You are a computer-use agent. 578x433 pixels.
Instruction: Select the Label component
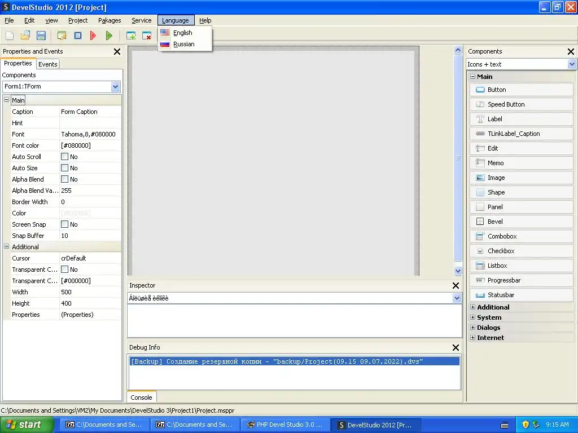pyautogui.click(x=521, y=119)
